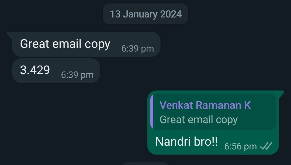This screenshot has width=291, height=165.
Task: Tap the green outgoing bubble's corner tail
Action: tap(281, 93)
